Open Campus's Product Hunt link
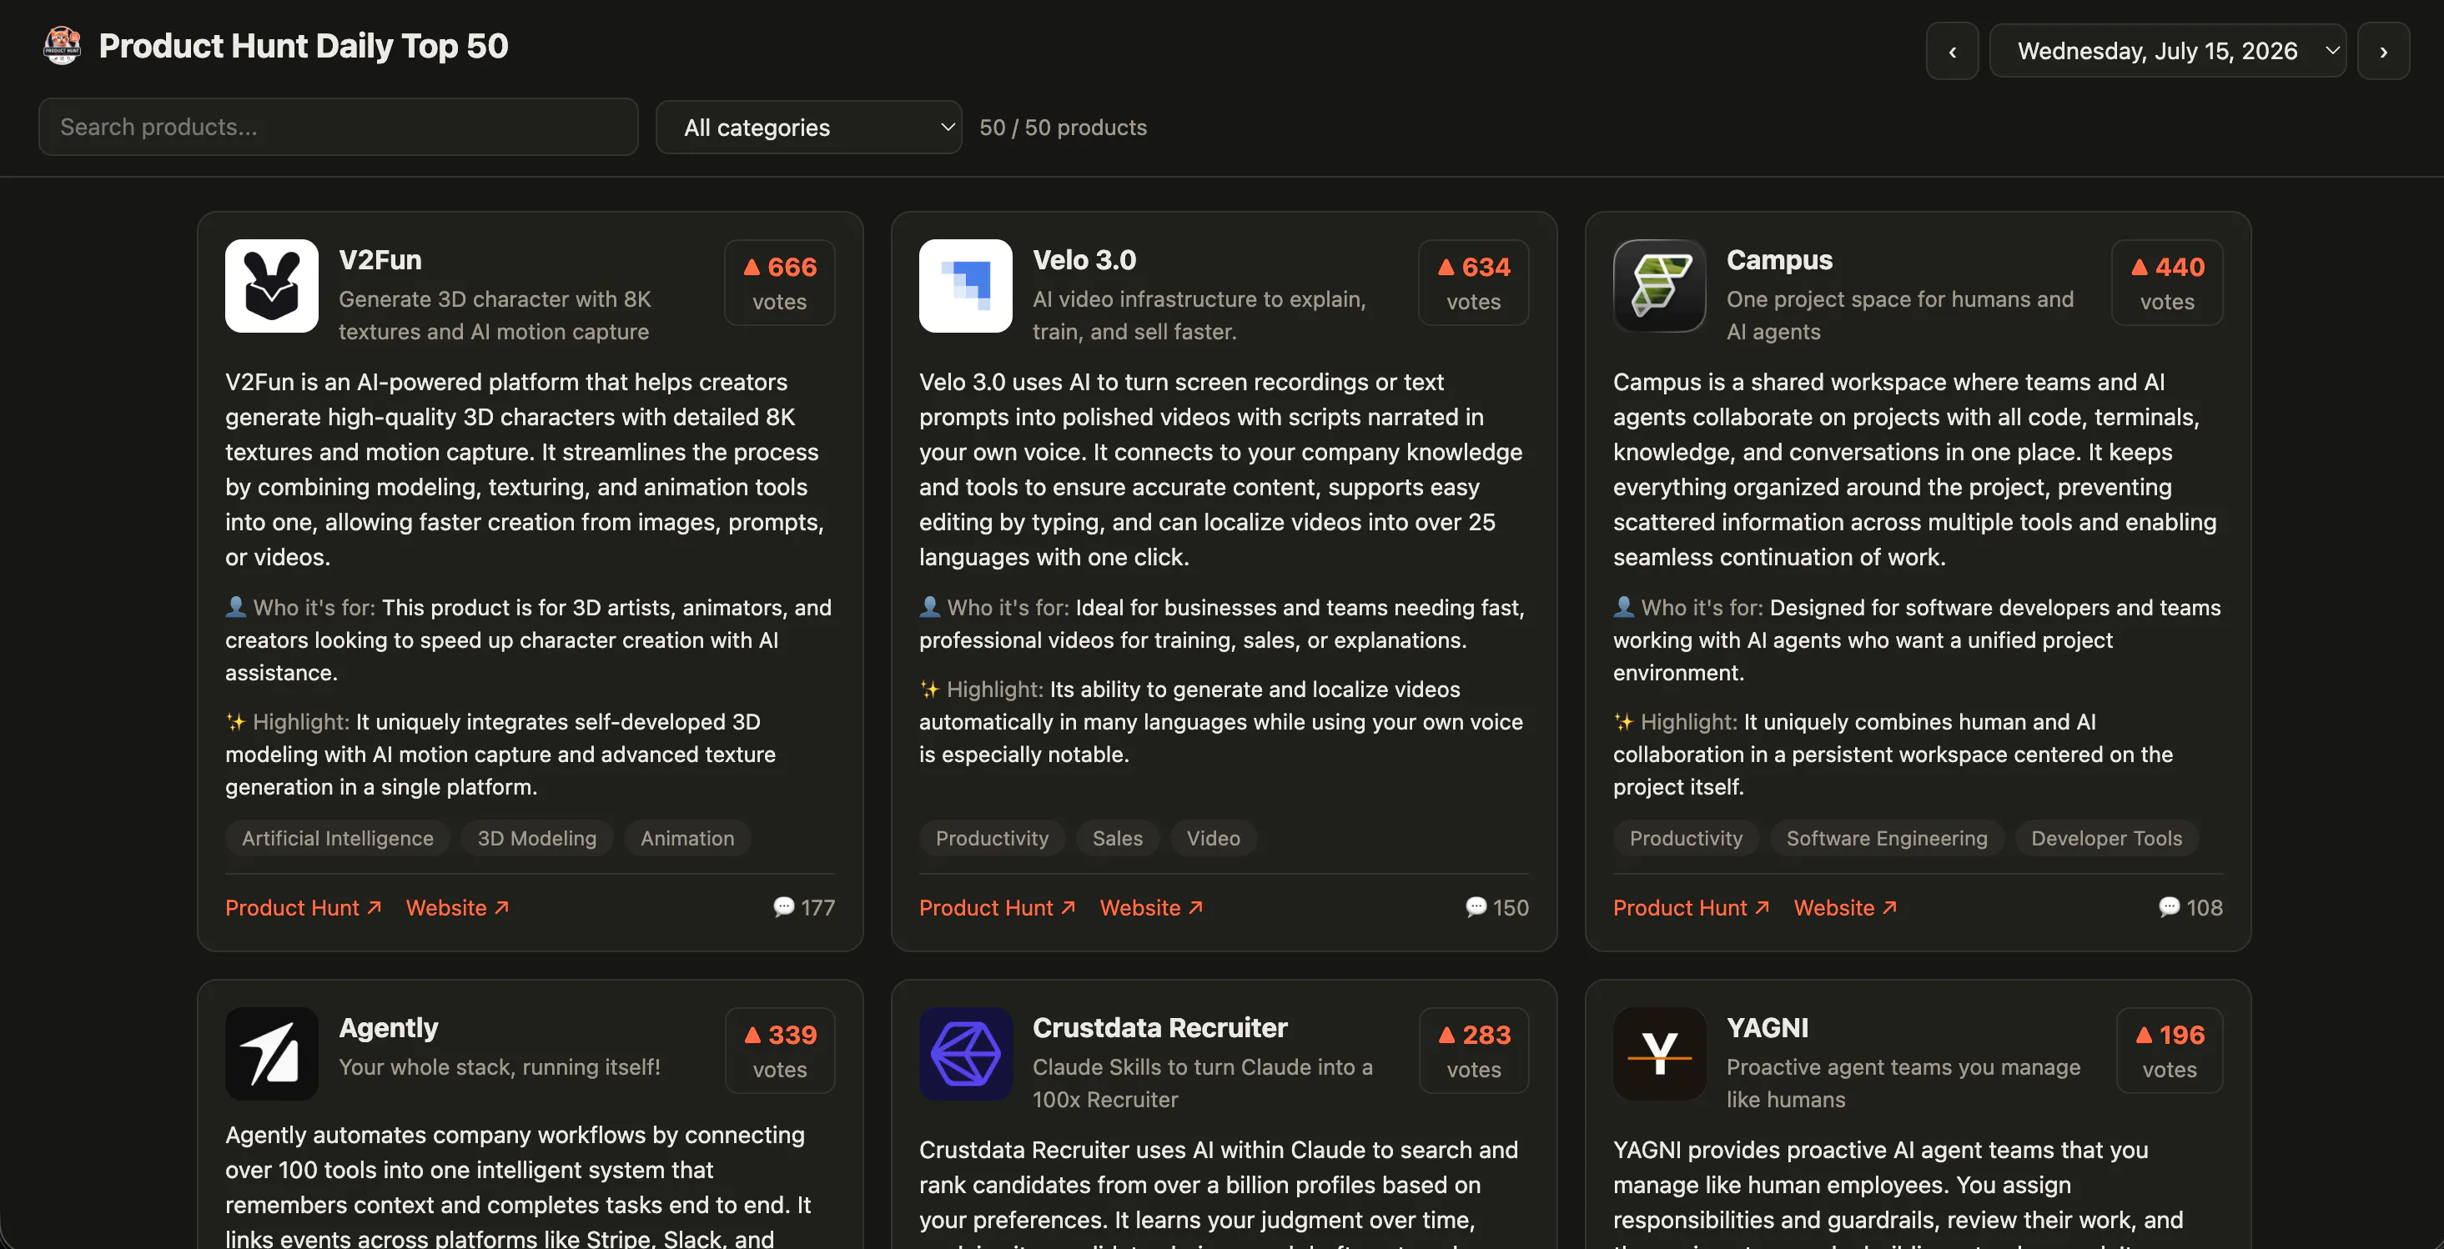The image size is (2444, 1249). [x=1691, y=908]
